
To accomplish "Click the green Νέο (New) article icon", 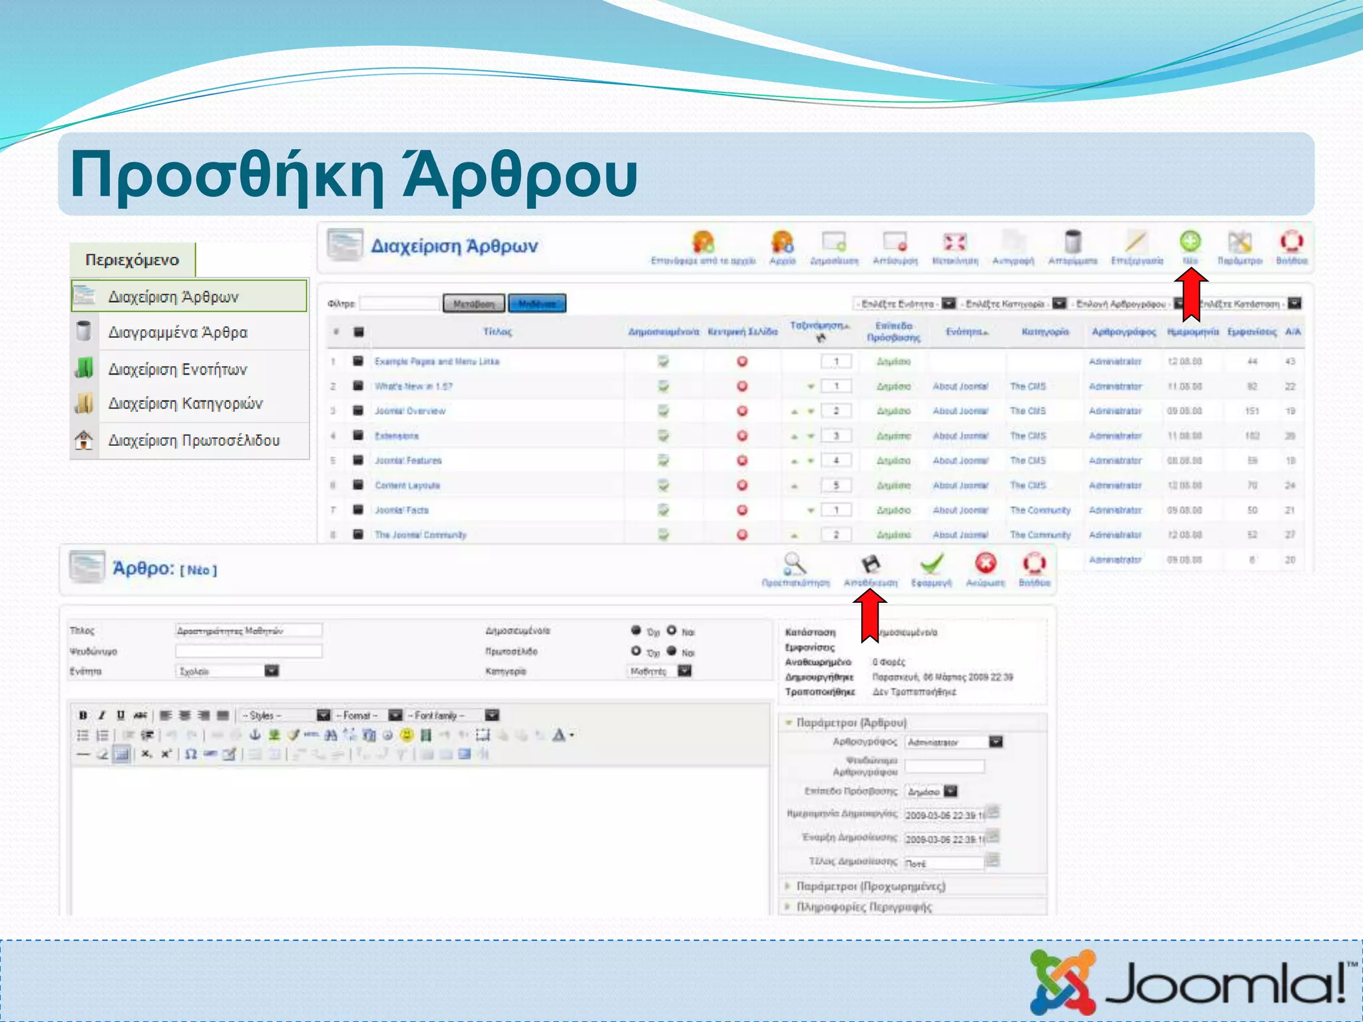I will click(1190, 242).
